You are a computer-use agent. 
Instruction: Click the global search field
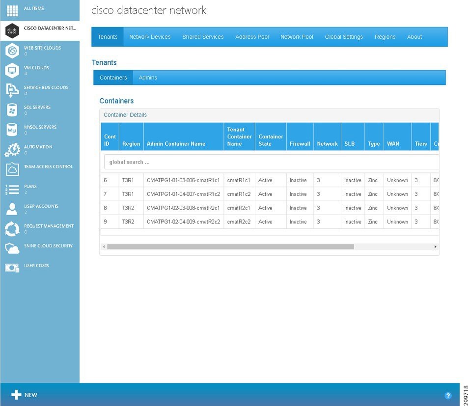(271, 162)
